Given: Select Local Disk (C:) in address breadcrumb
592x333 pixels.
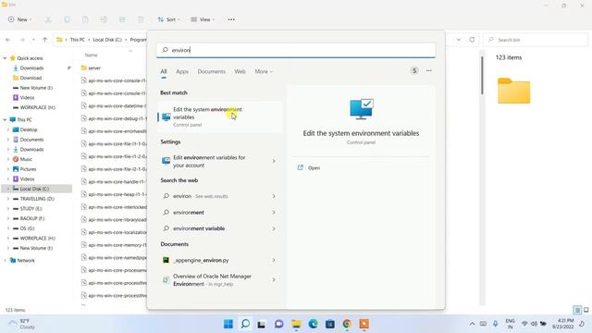Looking at the screenshot, I should coord(107,40).
